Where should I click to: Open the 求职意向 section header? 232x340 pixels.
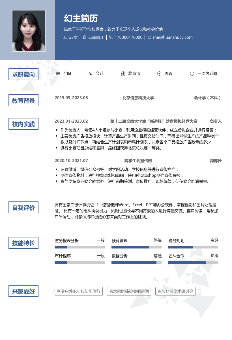pos(23,74)
